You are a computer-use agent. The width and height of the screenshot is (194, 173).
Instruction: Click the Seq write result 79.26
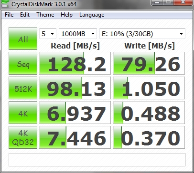coord(149,63)
